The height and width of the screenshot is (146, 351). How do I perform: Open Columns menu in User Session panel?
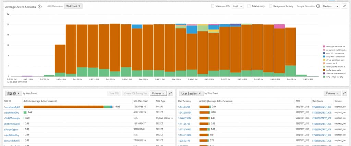[332, 93]
